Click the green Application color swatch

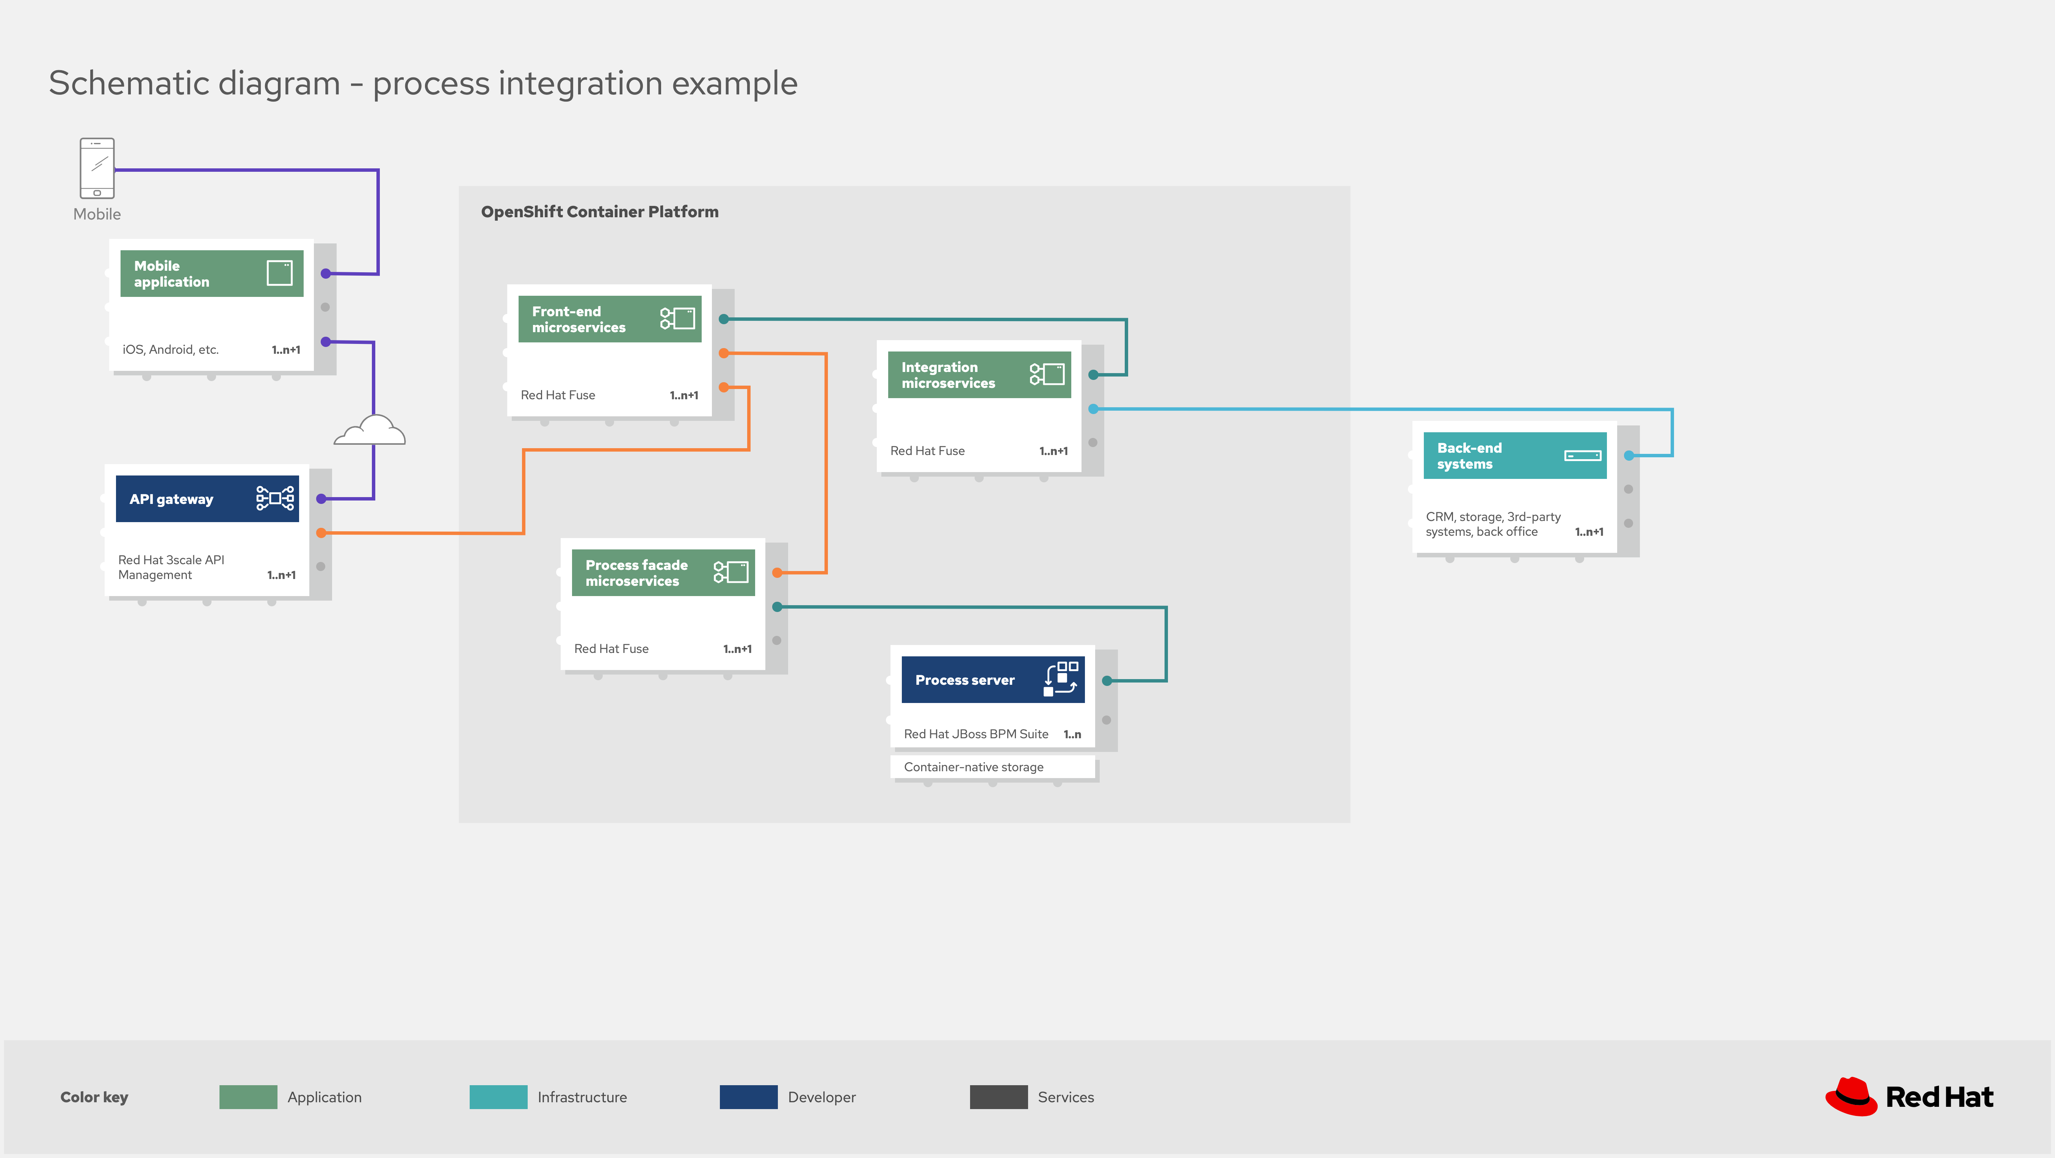[248, 1097]
